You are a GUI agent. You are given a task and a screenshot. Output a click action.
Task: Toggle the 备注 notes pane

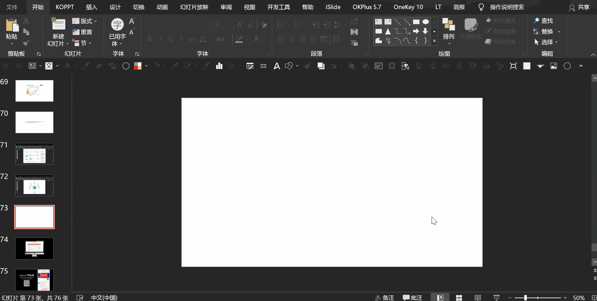385,298
